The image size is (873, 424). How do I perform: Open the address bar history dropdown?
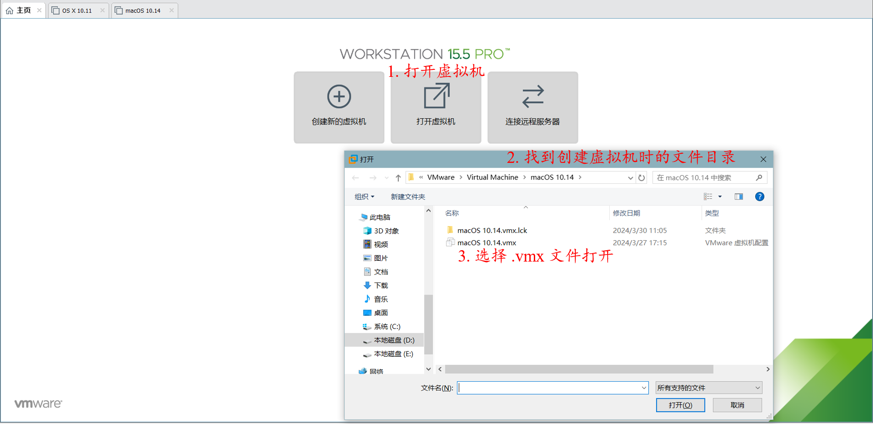click(630, 178)
